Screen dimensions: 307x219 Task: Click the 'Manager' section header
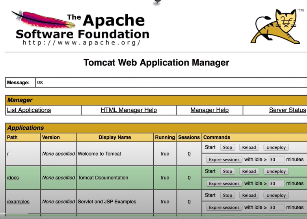pos(20,100)
